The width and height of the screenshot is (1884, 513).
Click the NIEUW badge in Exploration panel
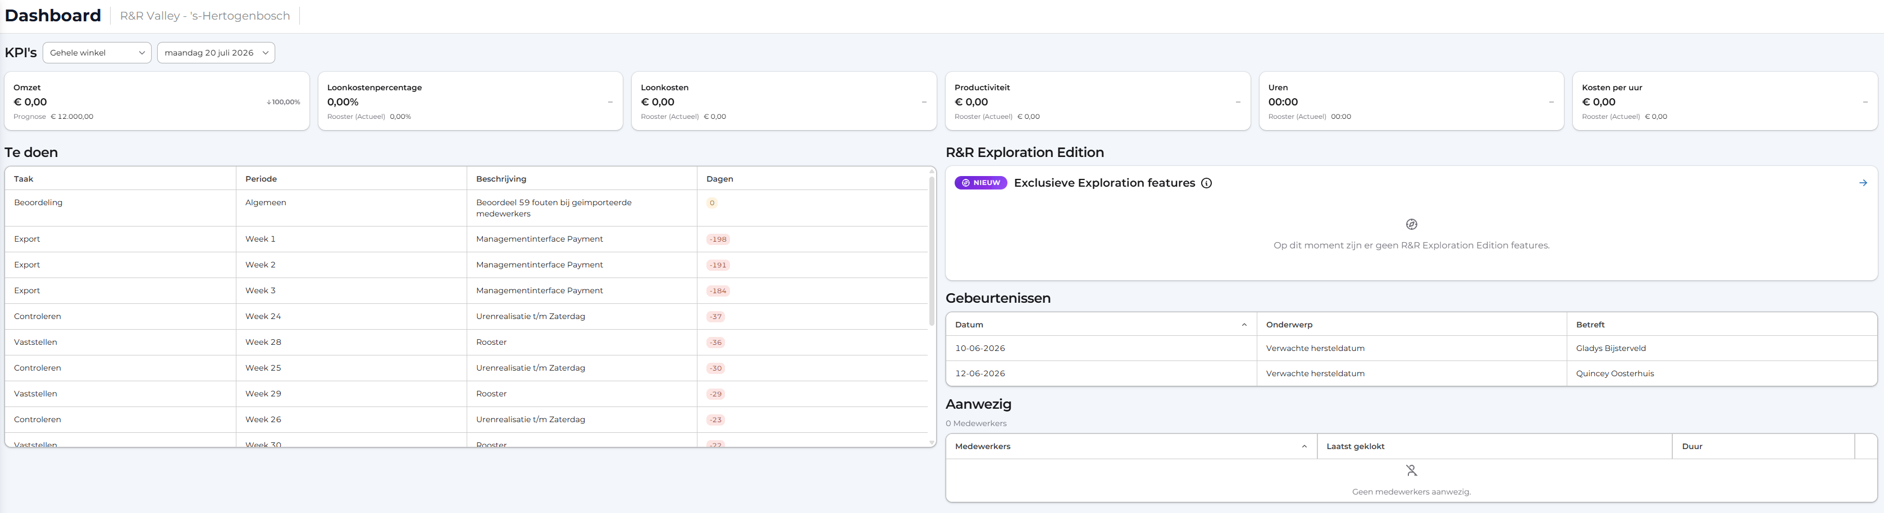[x=981, y=183]
